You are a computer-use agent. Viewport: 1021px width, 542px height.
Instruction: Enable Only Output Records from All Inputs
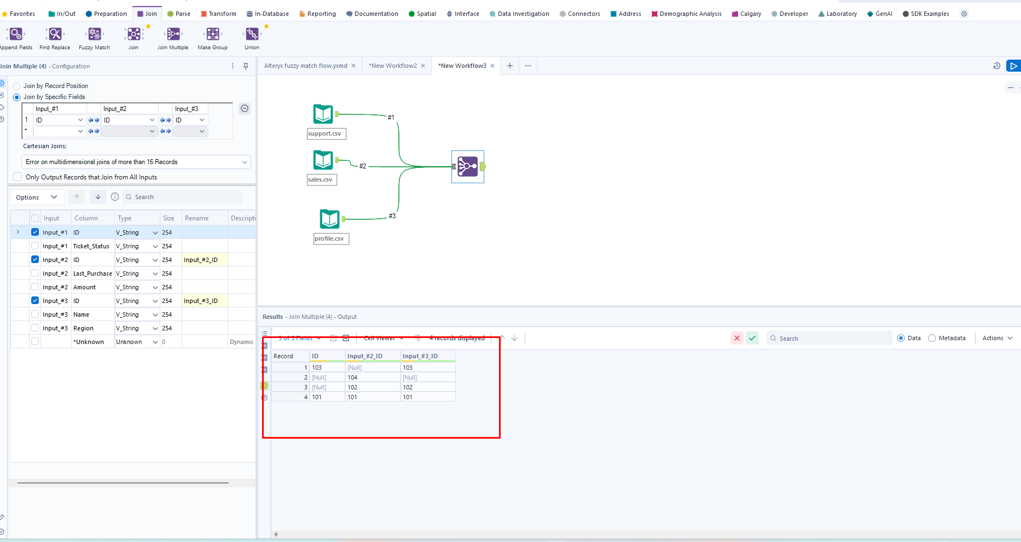[18, 177]
